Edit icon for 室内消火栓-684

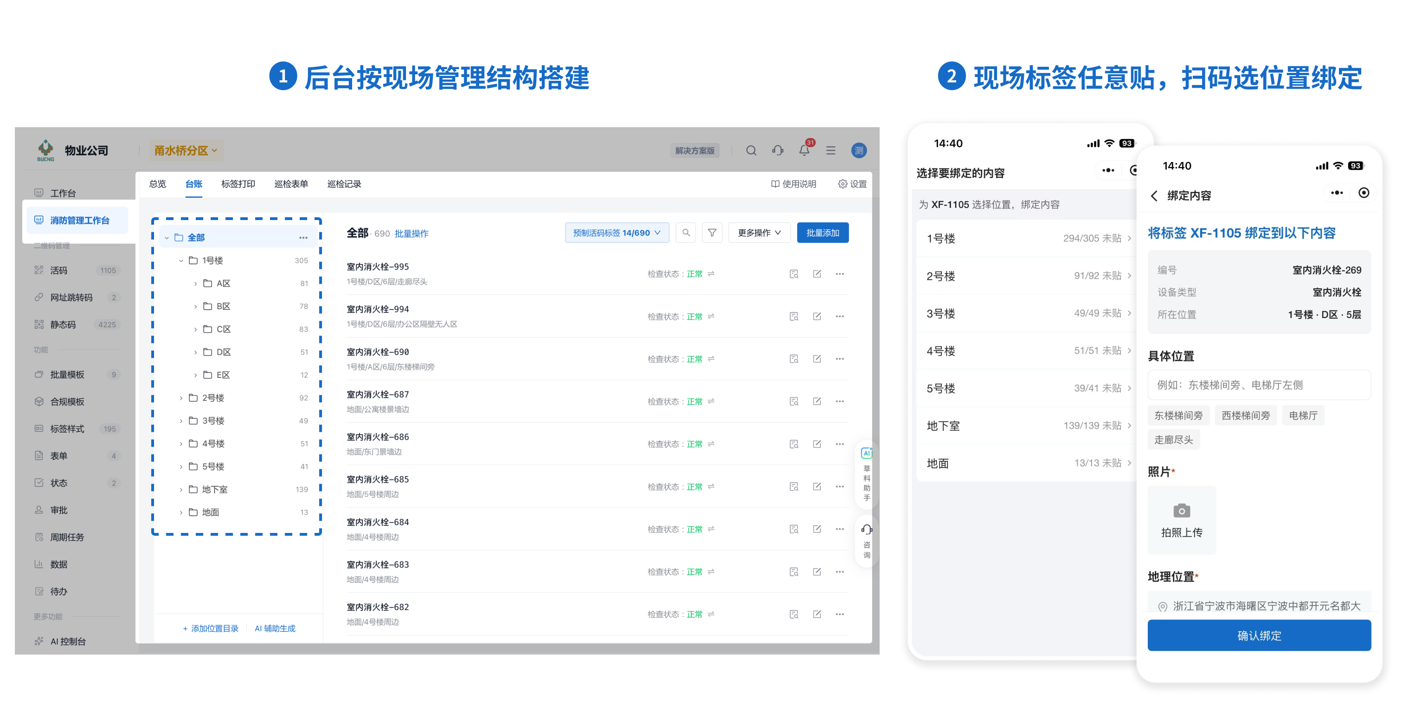pos(817,529)
